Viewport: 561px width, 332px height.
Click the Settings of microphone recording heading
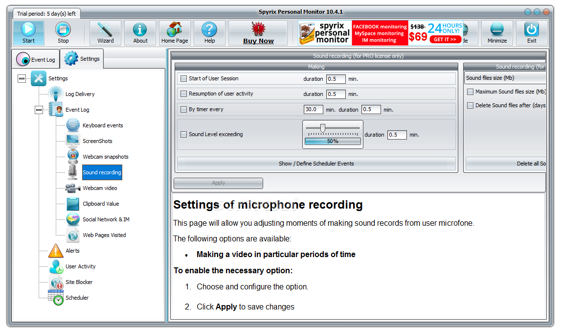268,205
